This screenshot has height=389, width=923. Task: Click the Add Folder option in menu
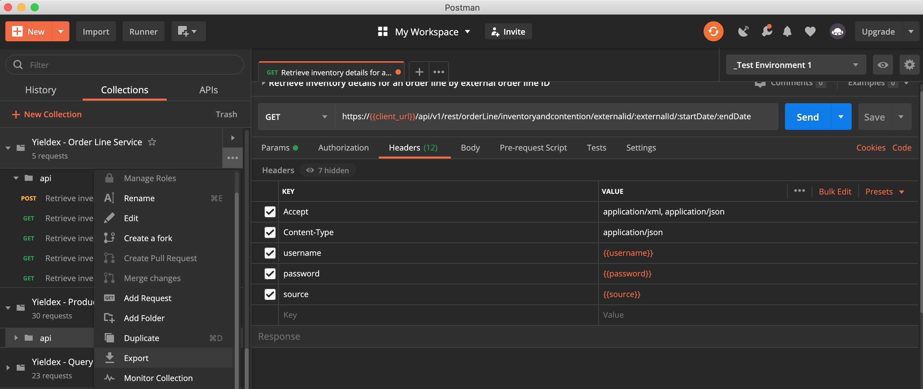tap(144, 317)
